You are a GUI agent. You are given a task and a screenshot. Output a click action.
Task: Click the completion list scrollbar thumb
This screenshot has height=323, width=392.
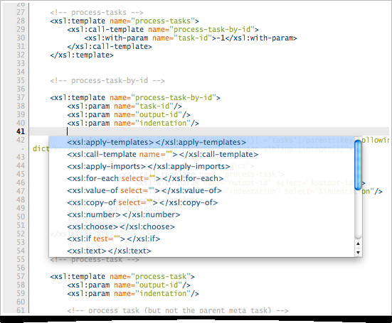(x=358, y=165)
